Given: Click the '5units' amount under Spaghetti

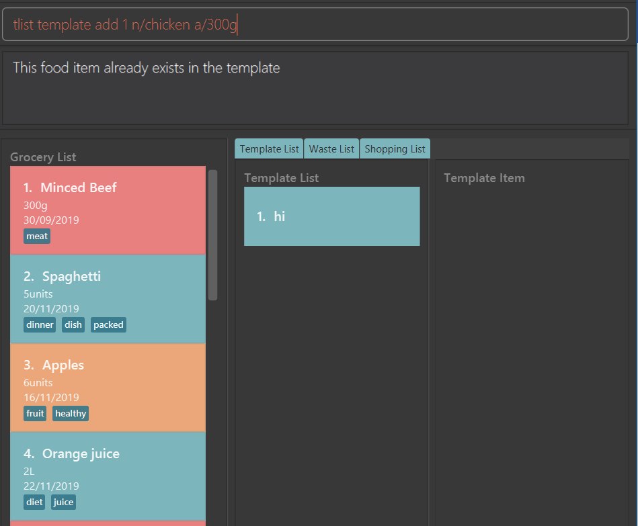Looking at the screenshot, I should 38,294.
